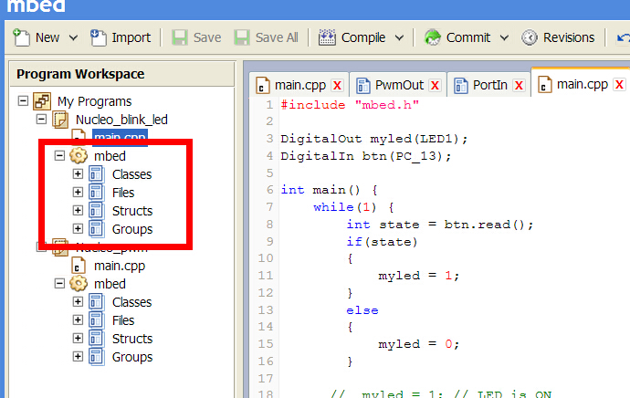Click the #include "mbed.h" line
630x398 pixels.
(x=350, y=105)
